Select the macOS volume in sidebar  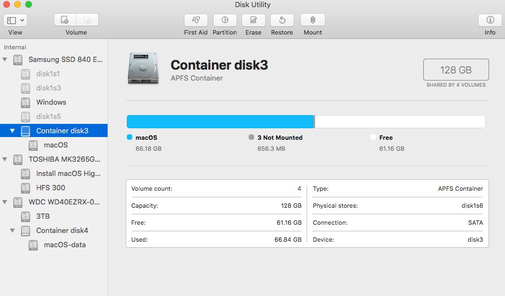54,145
